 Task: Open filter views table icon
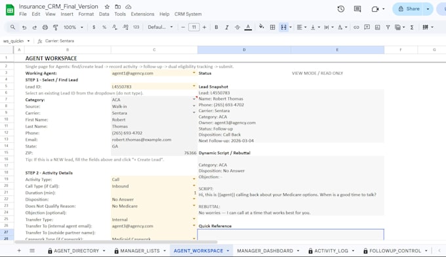point(397,28)
